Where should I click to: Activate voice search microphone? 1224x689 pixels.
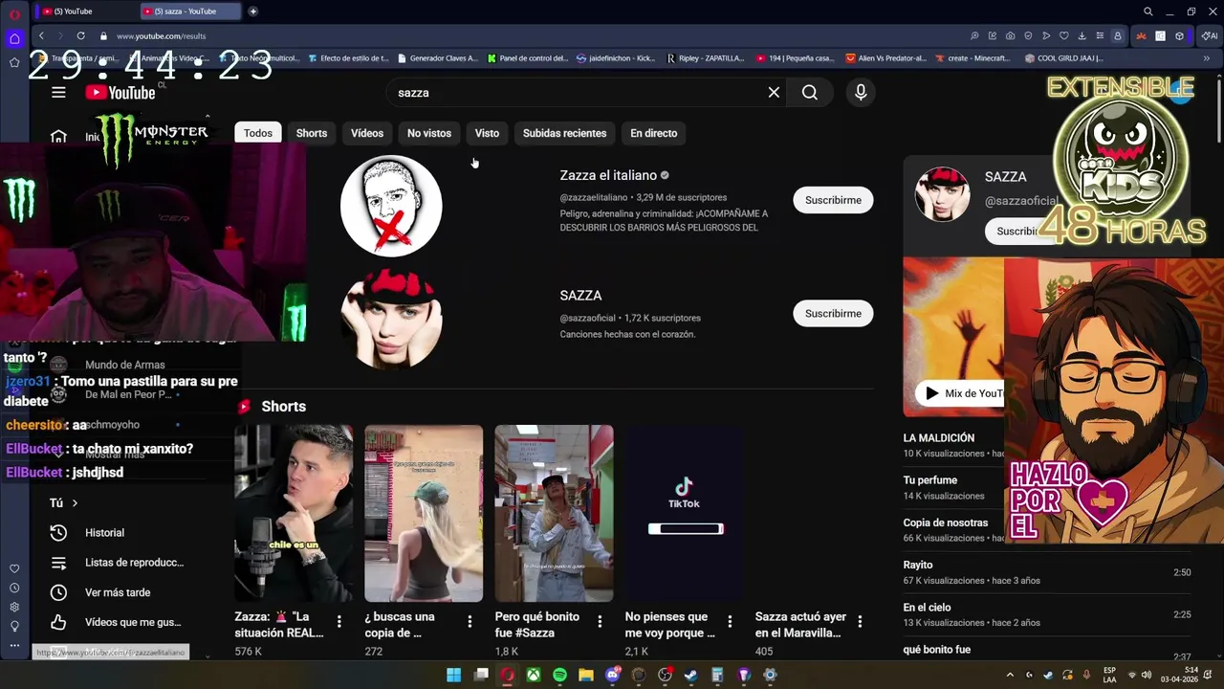[x=861, y=93]
